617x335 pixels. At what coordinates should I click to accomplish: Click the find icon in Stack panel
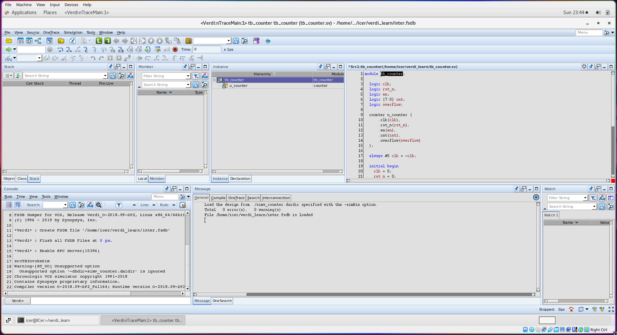coord(113,76)
